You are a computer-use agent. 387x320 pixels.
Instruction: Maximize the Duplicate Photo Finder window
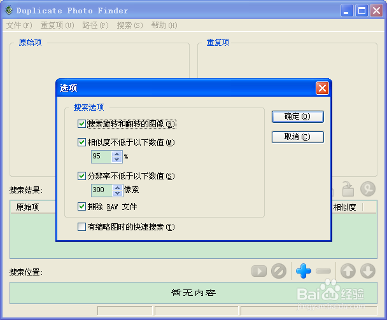(x=362, y=11)
